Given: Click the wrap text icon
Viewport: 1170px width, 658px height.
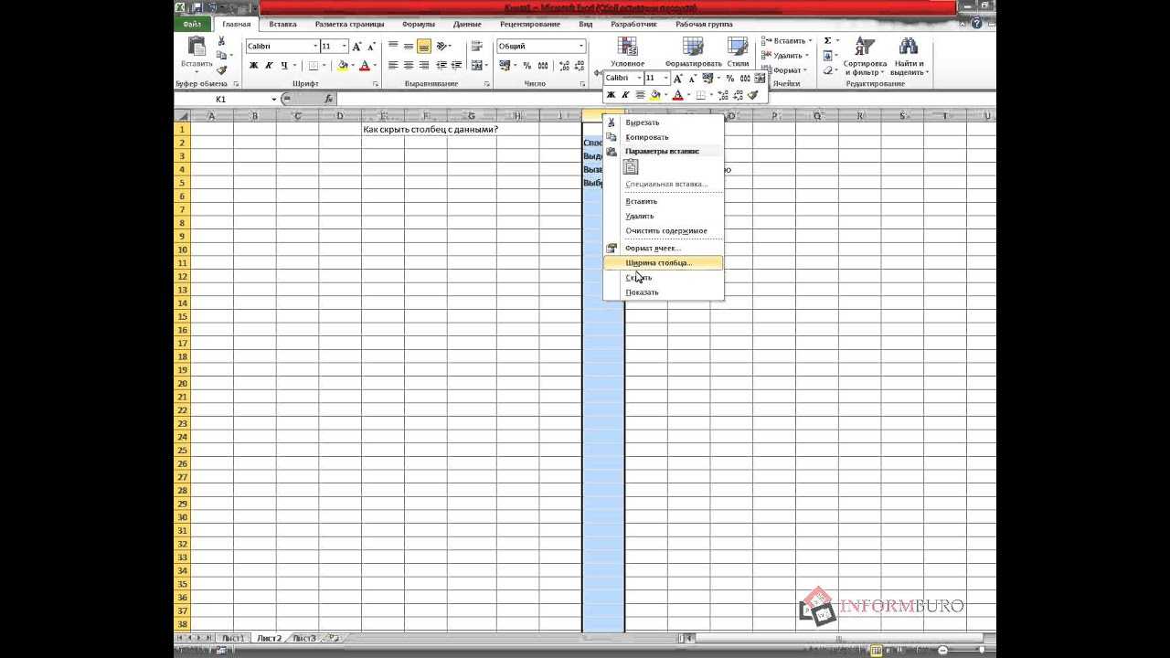Looking at the screenshot, I should point(477,46).
